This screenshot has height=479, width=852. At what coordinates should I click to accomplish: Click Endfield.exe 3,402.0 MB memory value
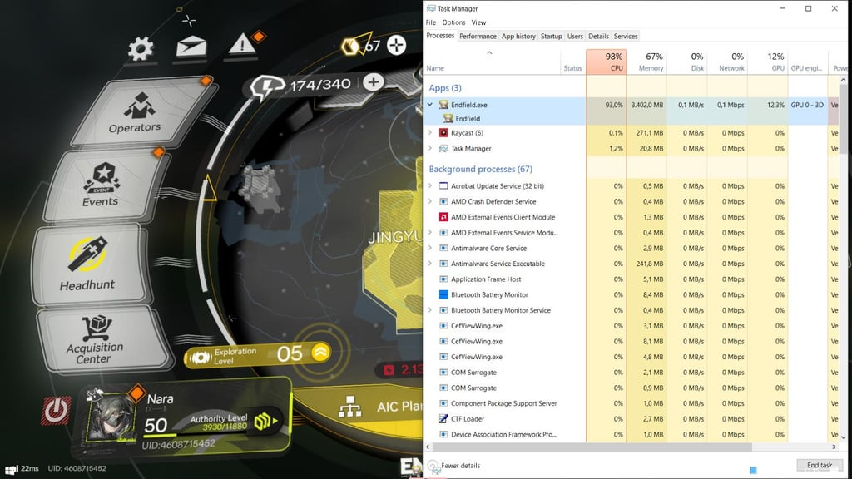646,105
